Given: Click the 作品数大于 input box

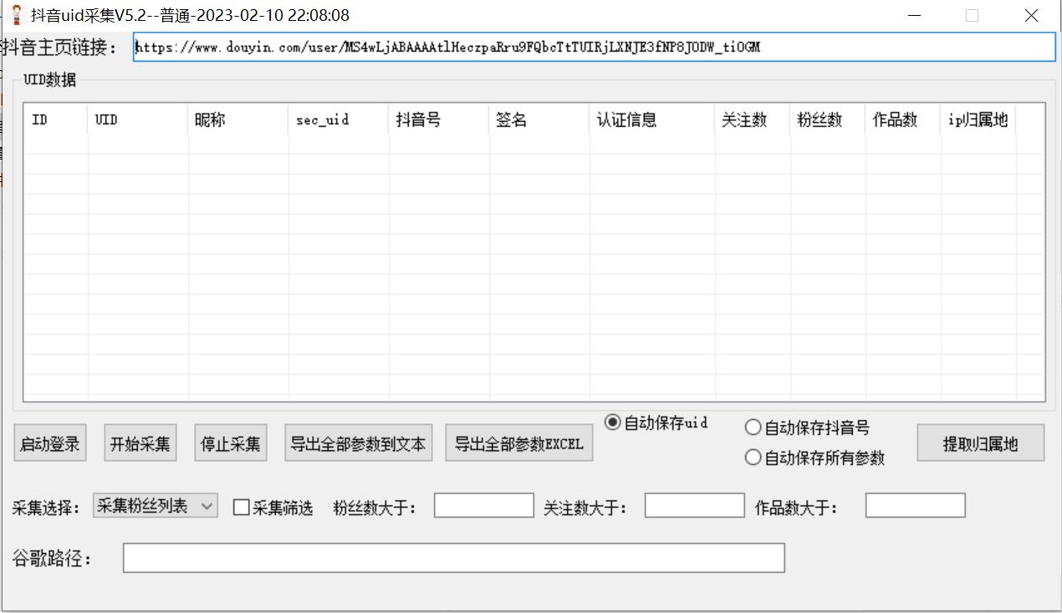Looking at the screenshot, I should click(x=915, y=506).
